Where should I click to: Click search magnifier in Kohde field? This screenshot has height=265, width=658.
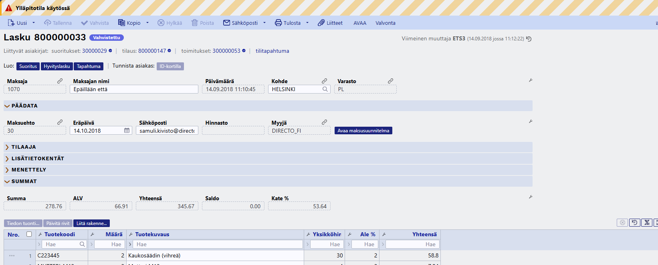[325, 89]
